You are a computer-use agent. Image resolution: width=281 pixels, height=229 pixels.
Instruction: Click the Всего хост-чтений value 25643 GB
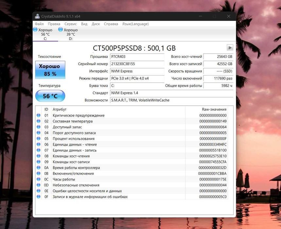[x=218, y=57]
